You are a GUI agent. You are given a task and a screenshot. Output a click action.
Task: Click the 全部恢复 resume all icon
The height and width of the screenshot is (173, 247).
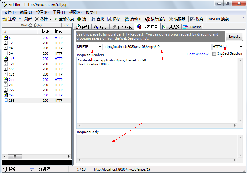coord(56,19)
